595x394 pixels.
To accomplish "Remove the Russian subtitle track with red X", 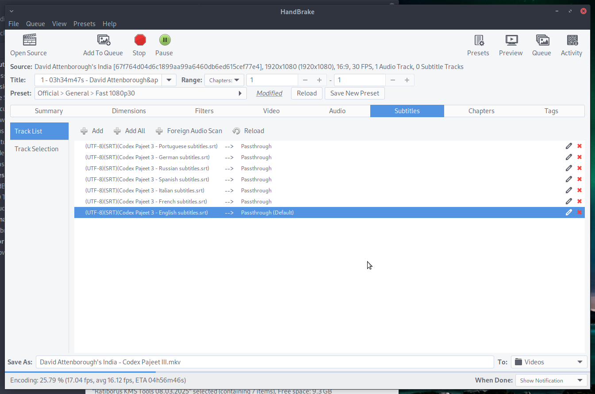I will pos(580,168).
